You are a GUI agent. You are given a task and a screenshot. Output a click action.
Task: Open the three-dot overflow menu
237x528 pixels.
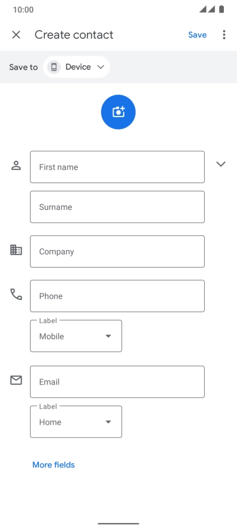[x=224, y=35]
